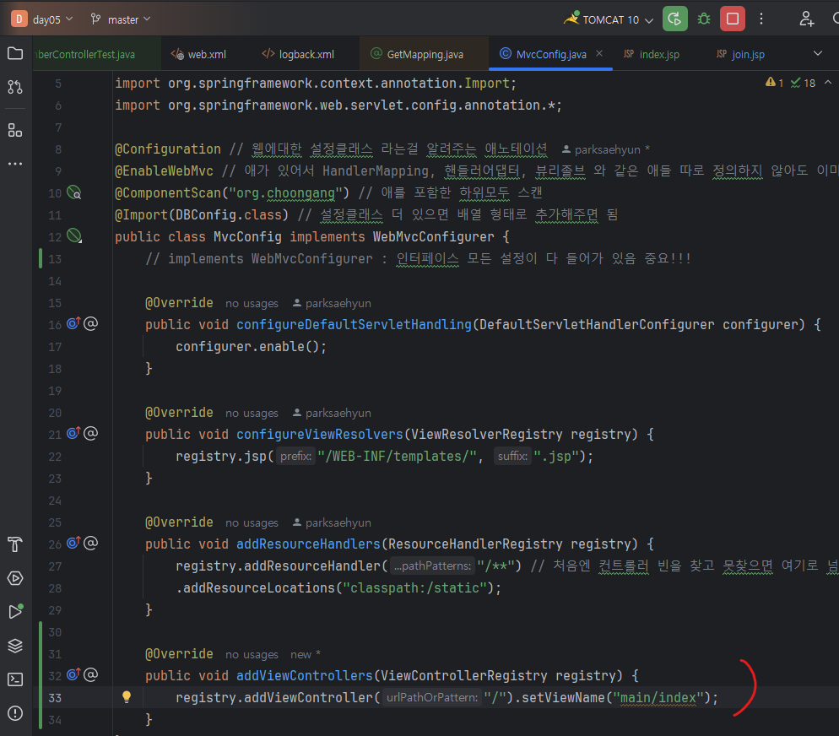The width and height of the screenshot is (839, 736).
Task: Switch to the index.jsp tab
Action: [x=651, y=54]
